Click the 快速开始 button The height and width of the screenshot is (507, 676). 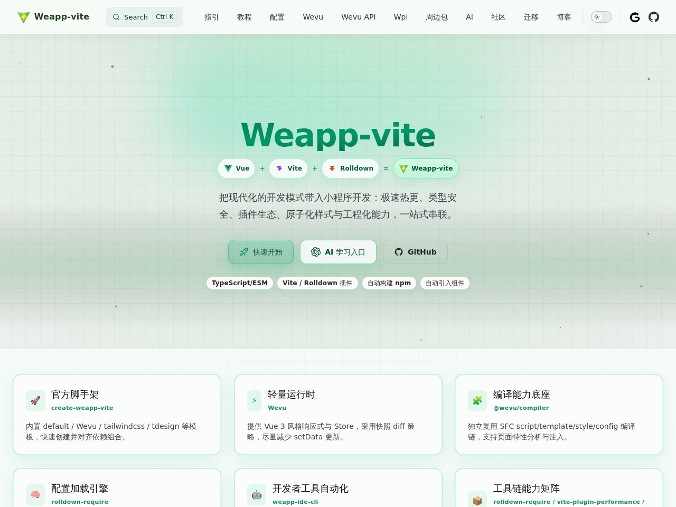coord(261,252)
